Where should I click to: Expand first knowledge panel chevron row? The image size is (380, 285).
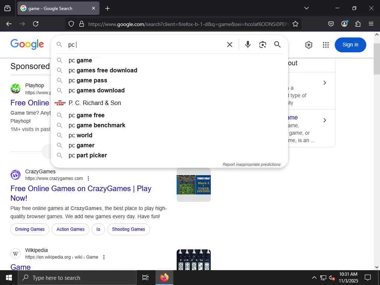[x=325, y=83]
